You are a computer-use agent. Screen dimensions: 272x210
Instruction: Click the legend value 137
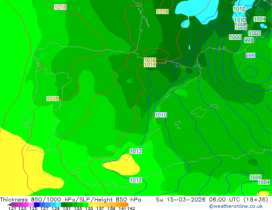tap(100, 208)
